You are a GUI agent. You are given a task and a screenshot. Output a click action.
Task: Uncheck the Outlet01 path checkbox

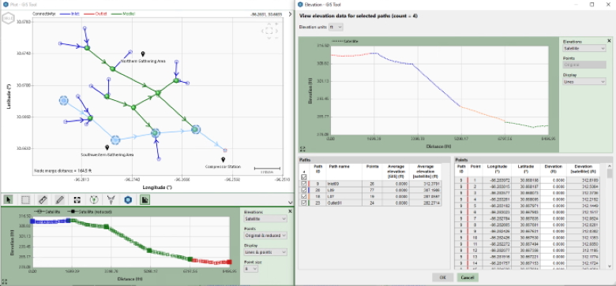click(304, 202)
